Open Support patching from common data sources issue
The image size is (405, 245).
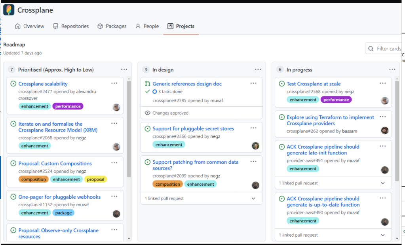tap(196, 165)
